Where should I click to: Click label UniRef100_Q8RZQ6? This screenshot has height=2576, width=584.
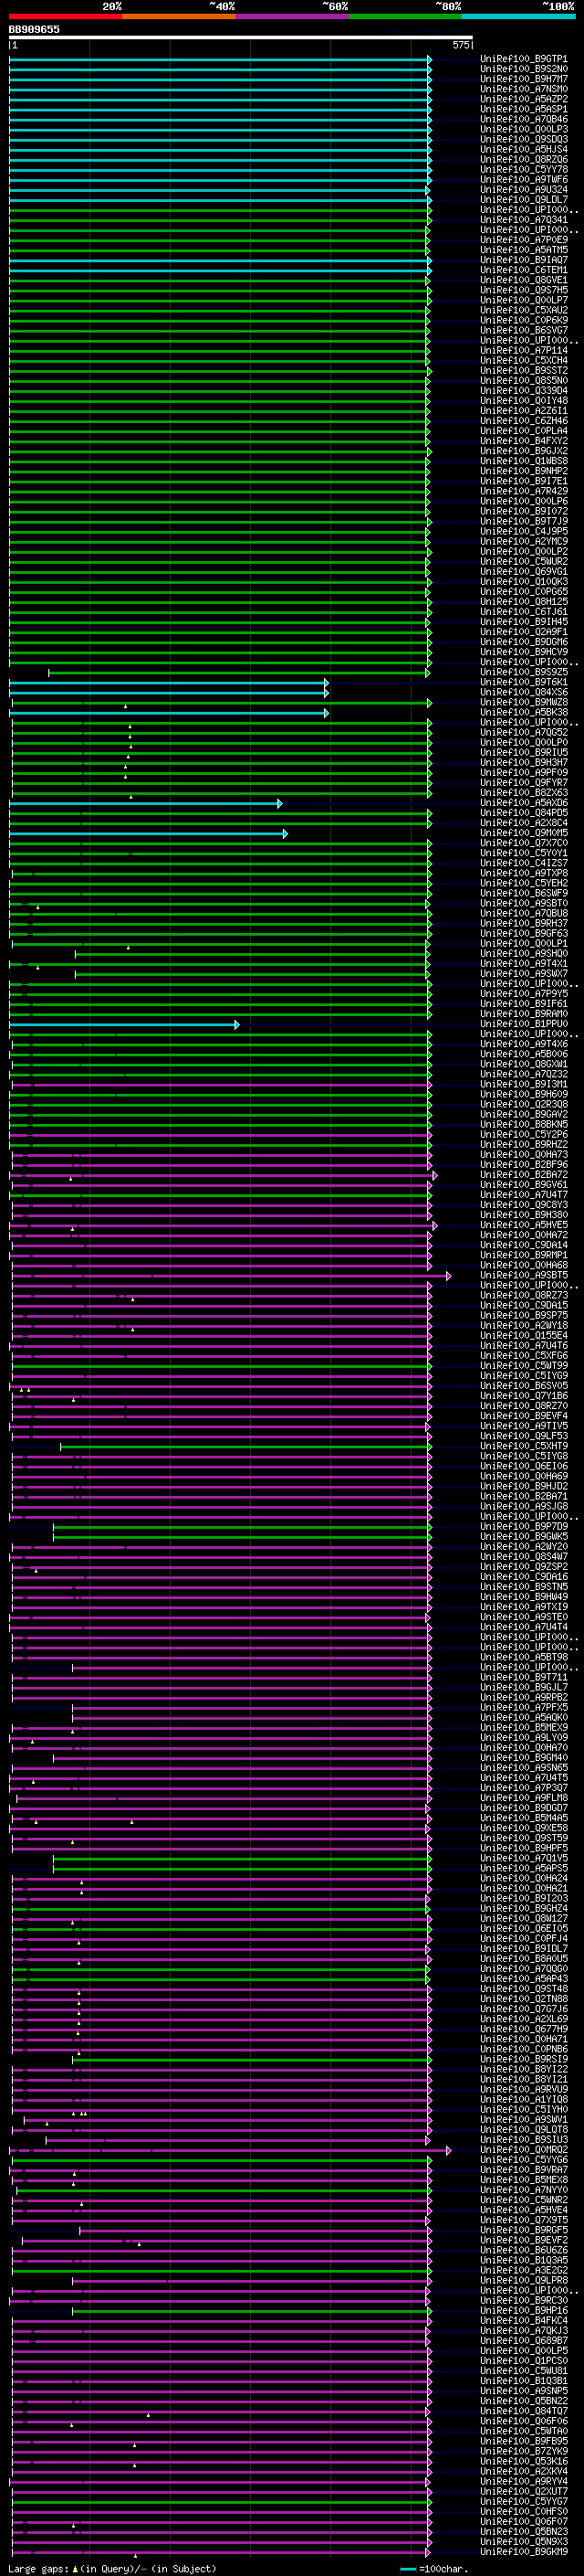pyautogui.click(x=524, y=159)
